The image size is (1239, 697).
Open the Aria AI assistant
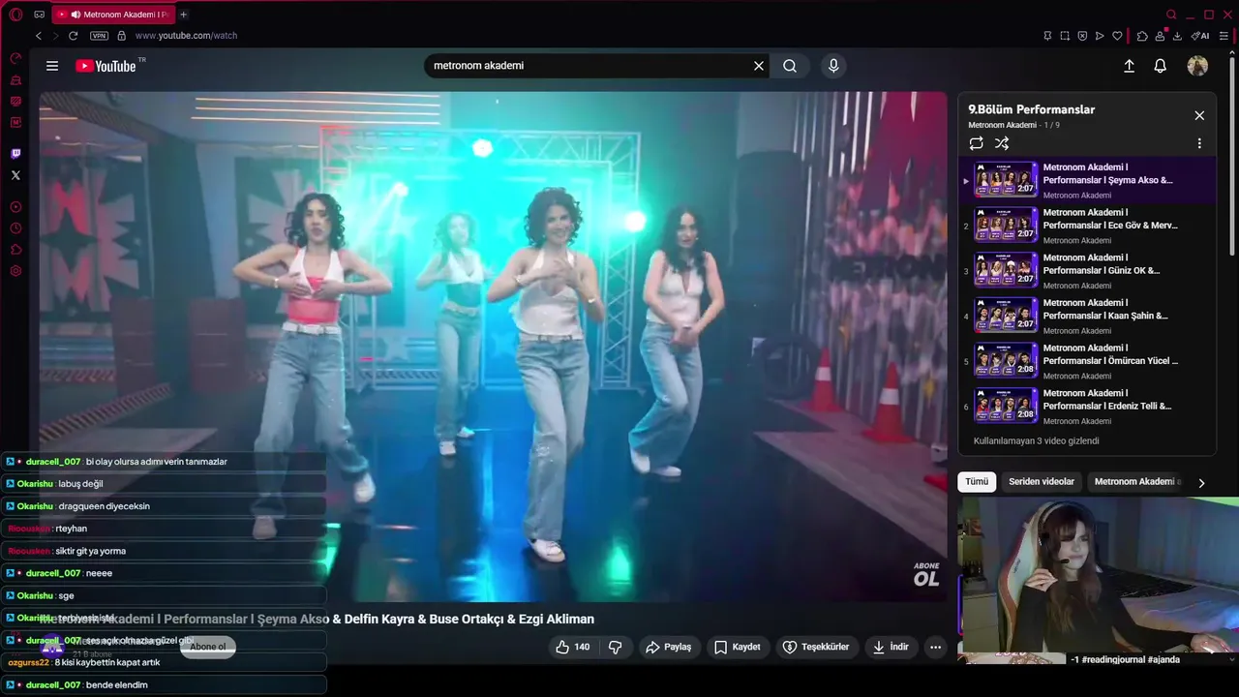click(1200, 36)
